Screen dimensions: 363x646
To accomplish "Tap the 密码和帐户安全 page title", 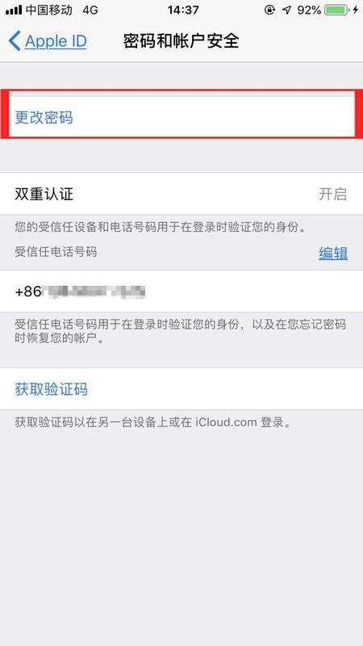I will coord(181,41).
